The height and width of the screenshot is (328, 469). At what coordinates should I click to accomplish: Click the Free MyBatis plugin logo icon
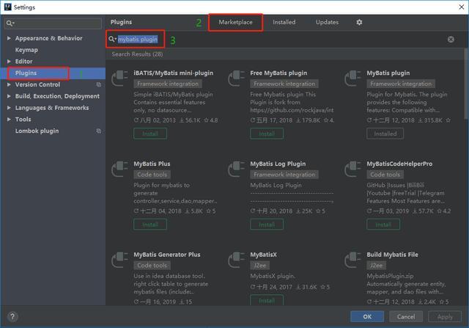236,78
